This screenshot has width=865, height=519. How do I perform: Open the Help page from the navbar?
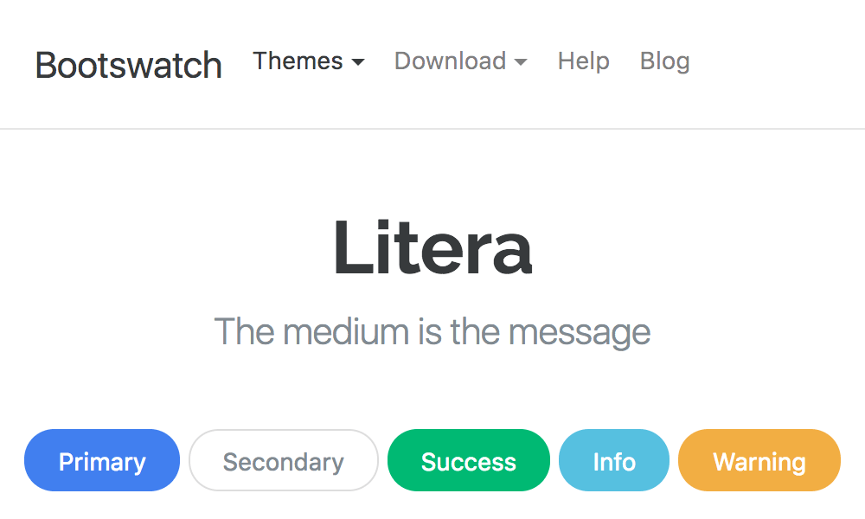click(583, 61)
